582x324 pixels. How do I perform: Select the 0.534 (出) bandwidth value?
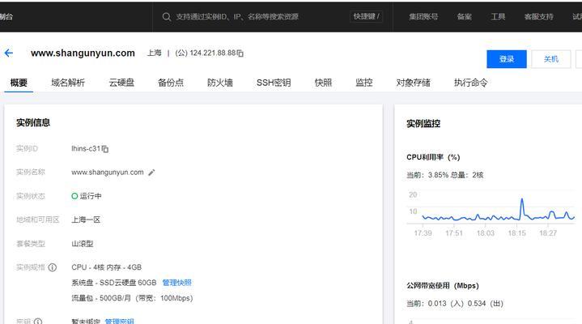[x=486, y=304]
